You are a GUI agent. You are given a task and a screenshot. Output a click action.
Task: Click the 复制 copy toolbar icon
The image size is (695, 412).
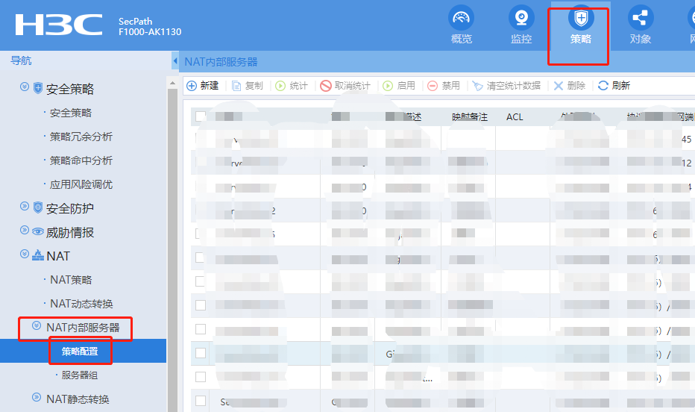pyautogui.click(x=236, y=86)
